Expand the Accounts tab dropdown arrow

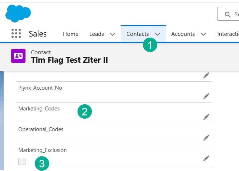click(x=203, y=34)
